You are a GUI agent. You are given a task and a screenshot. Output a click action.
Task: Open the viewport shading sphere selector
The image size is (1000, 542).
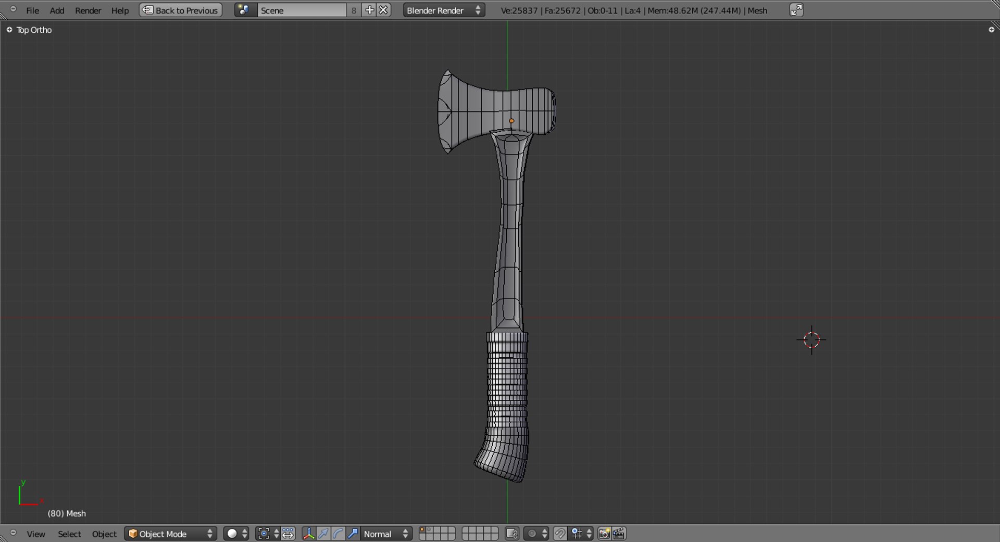point(236,534)
